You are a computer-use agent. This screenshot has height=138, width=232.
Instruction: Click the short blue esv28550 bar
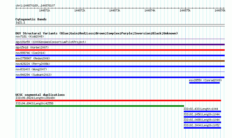tap(204, 83)
